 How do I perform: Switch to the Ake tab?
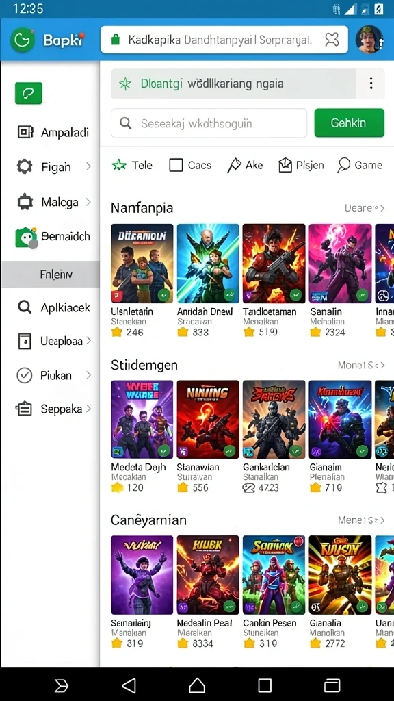(245, 166)
